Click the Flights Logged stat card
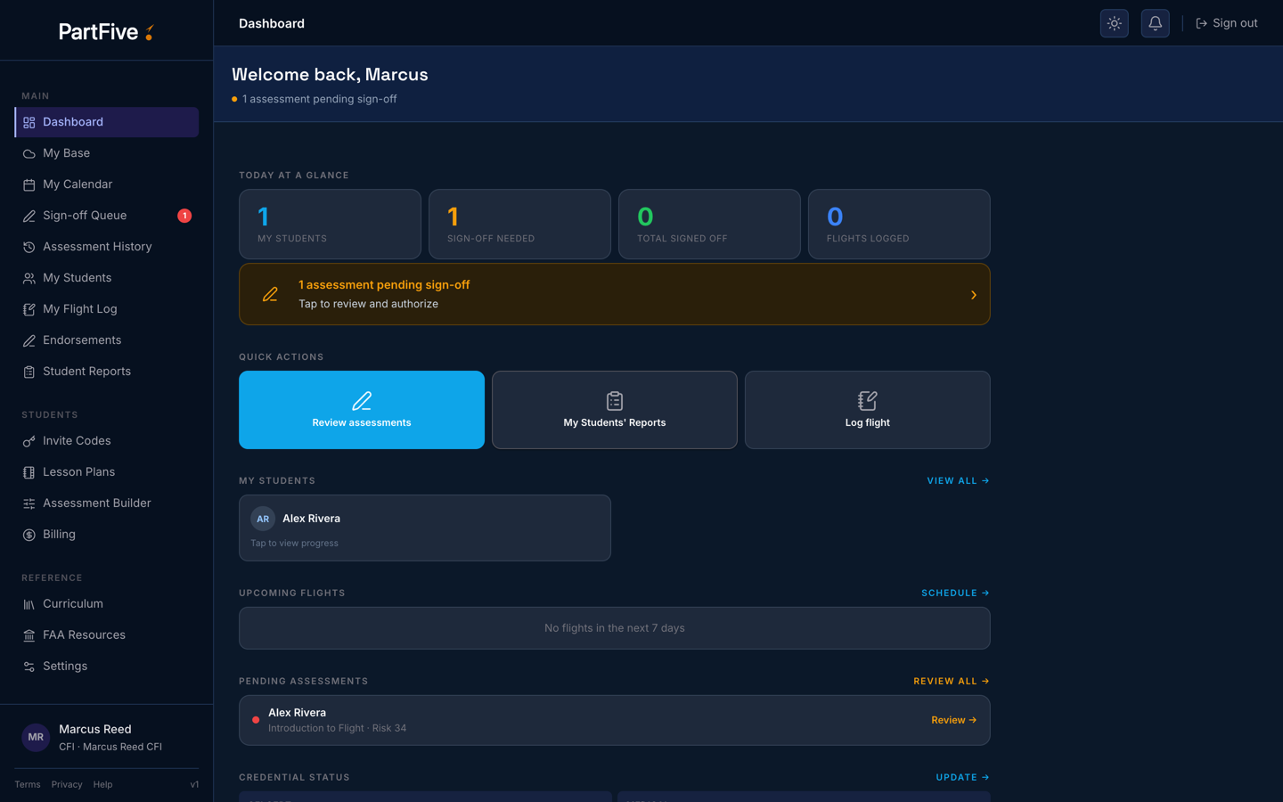 pyautogui.click(x=899, y=225)
